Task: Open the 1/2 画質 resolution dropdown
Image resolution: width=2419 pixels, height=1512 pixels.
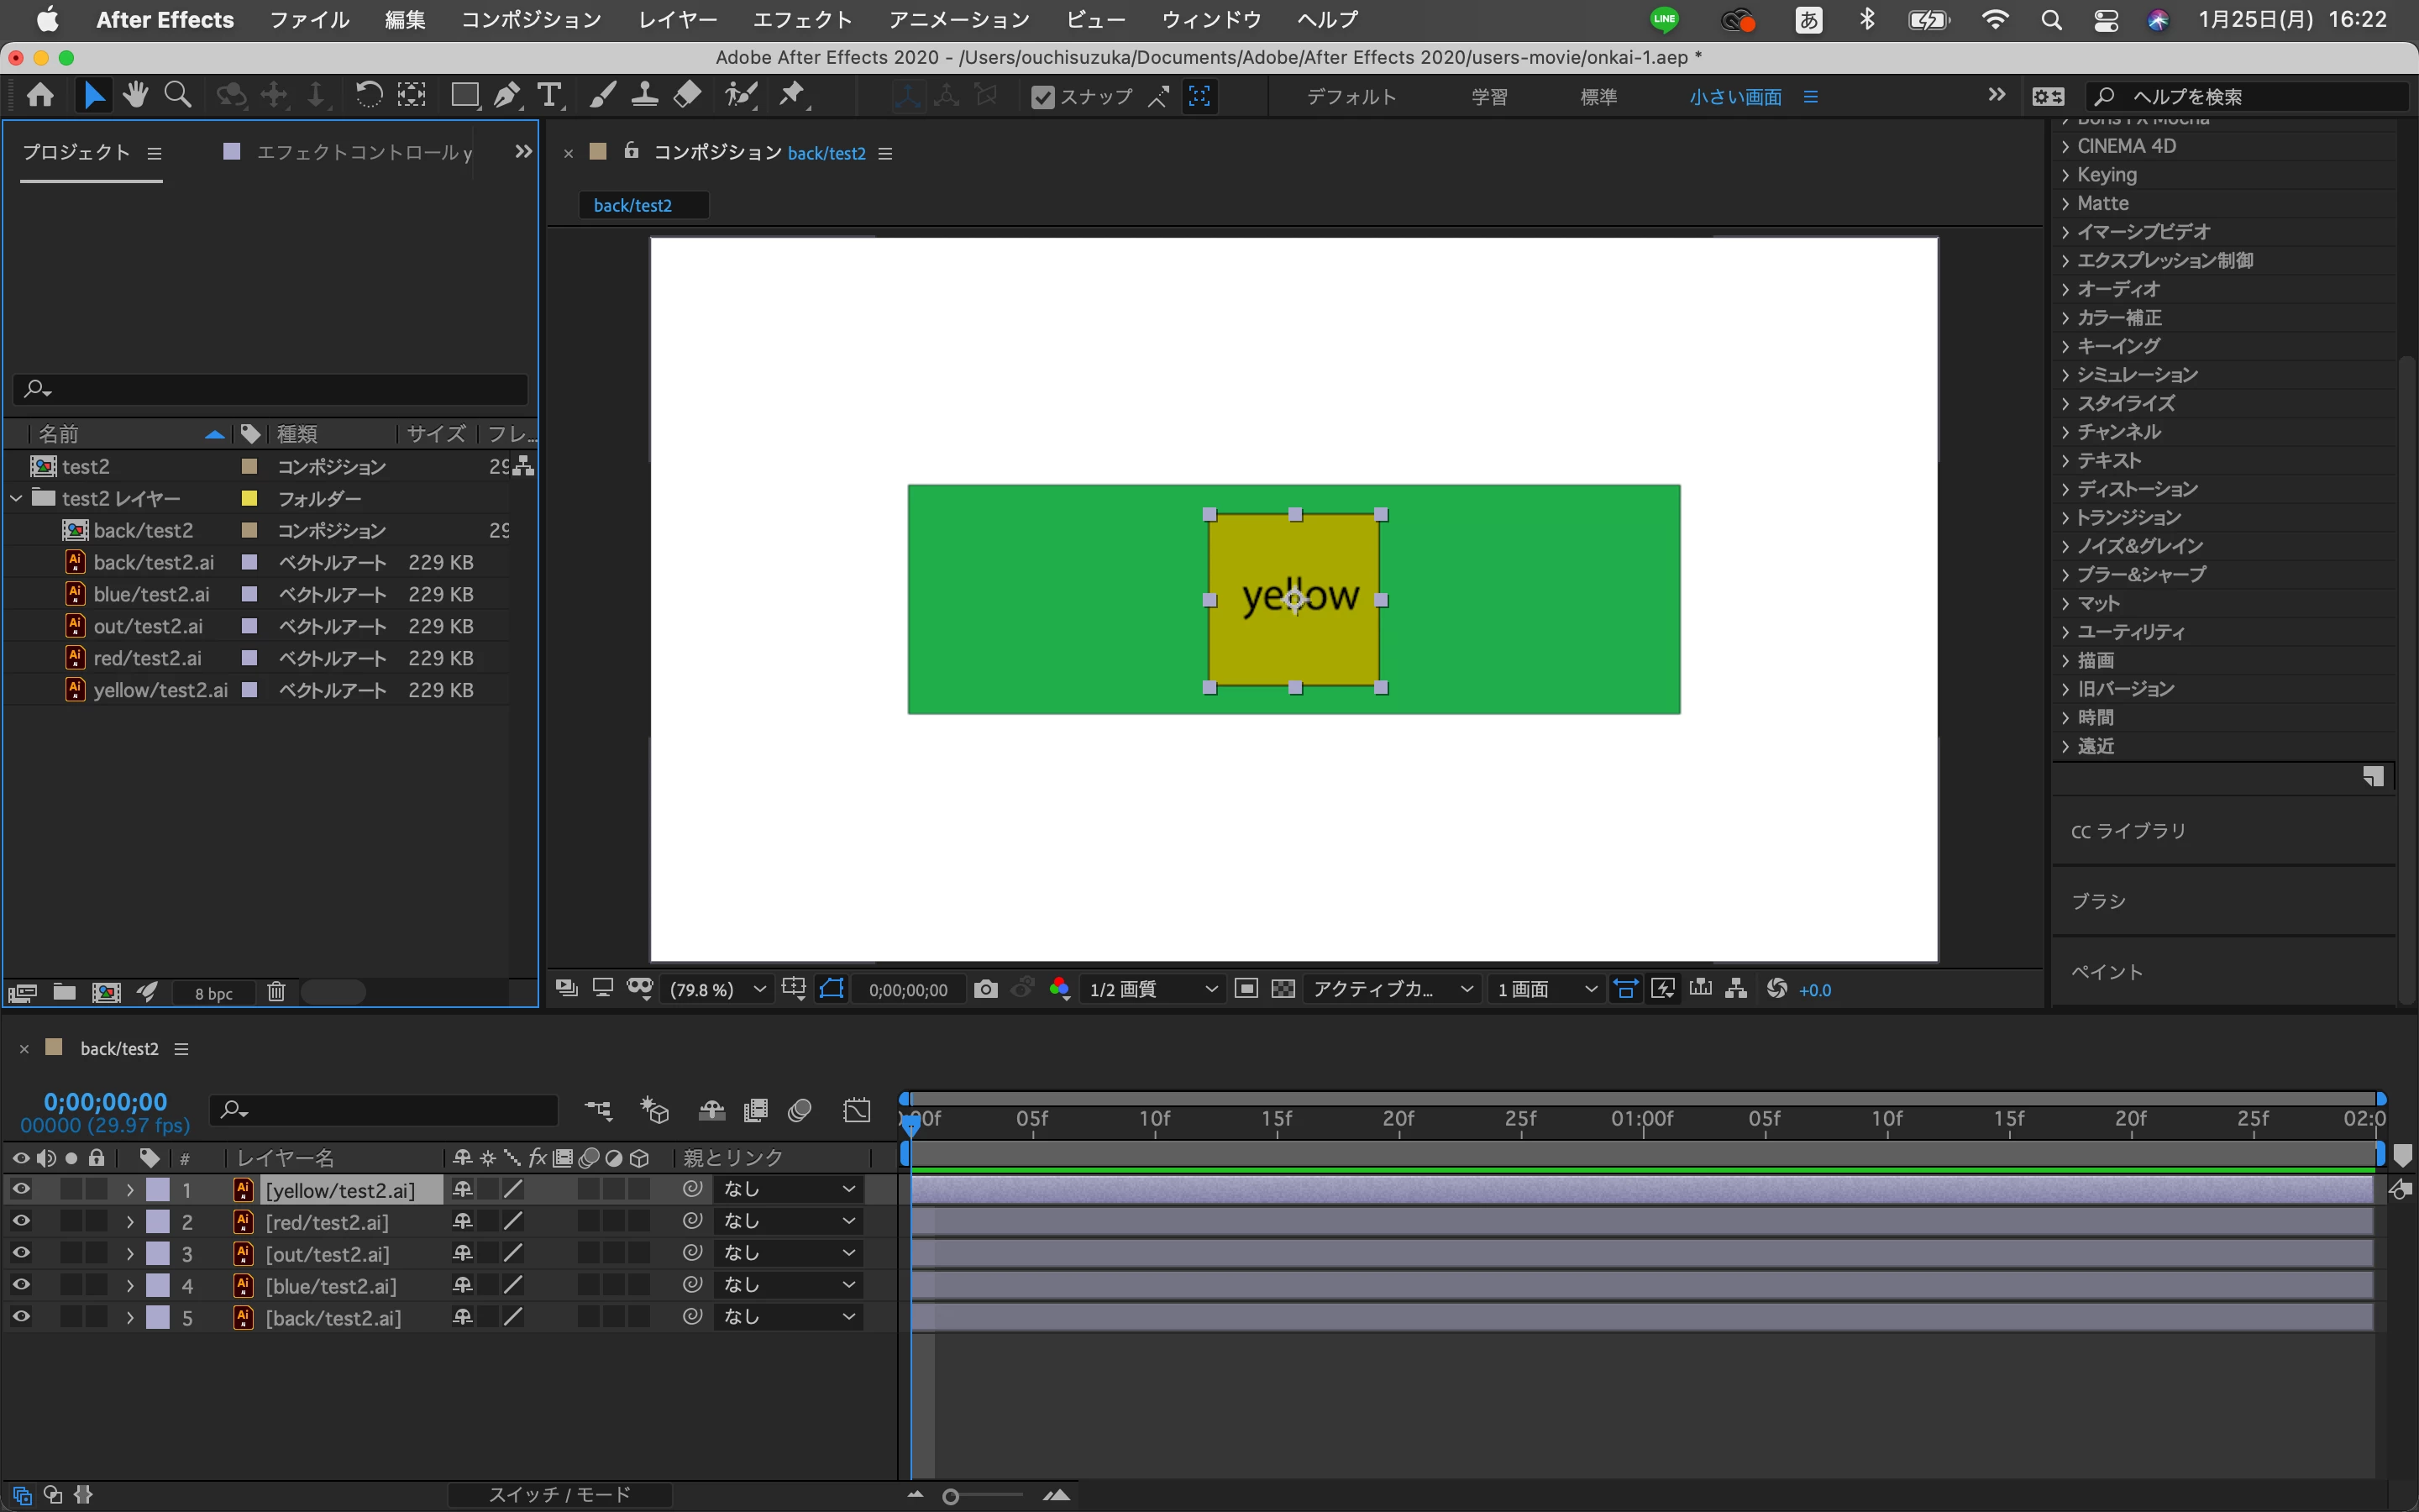Action: (1152, 989)
